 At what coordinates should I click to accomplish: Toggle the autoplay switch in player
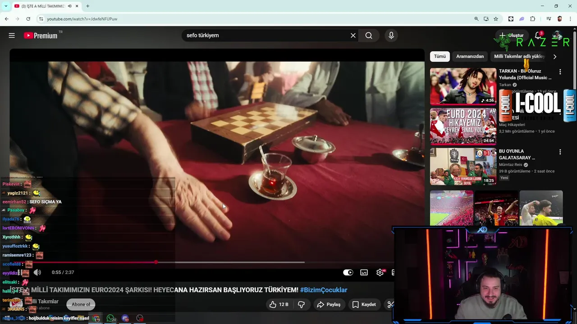(x=348, y=272)
